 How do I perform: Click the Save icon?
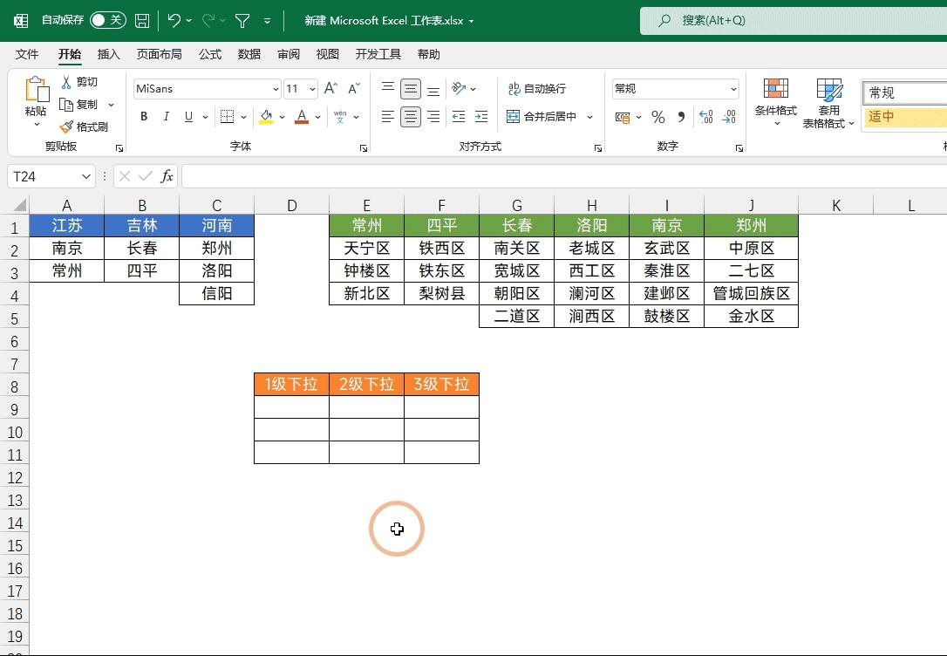pyautogui.click(x=141, y=20)
